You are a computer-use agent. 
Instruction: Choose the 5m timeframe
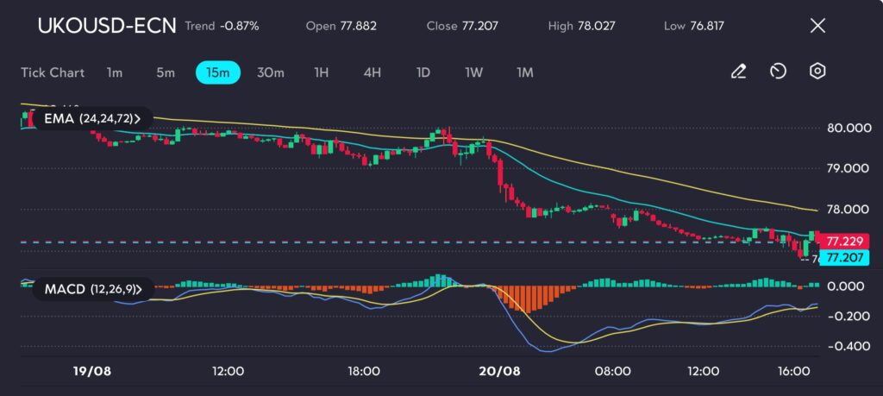[x=166, y=72]
